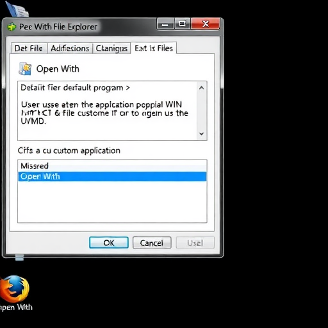Click the greyed Usel button
Screen dimensions: 328x328
pos(195,243)
